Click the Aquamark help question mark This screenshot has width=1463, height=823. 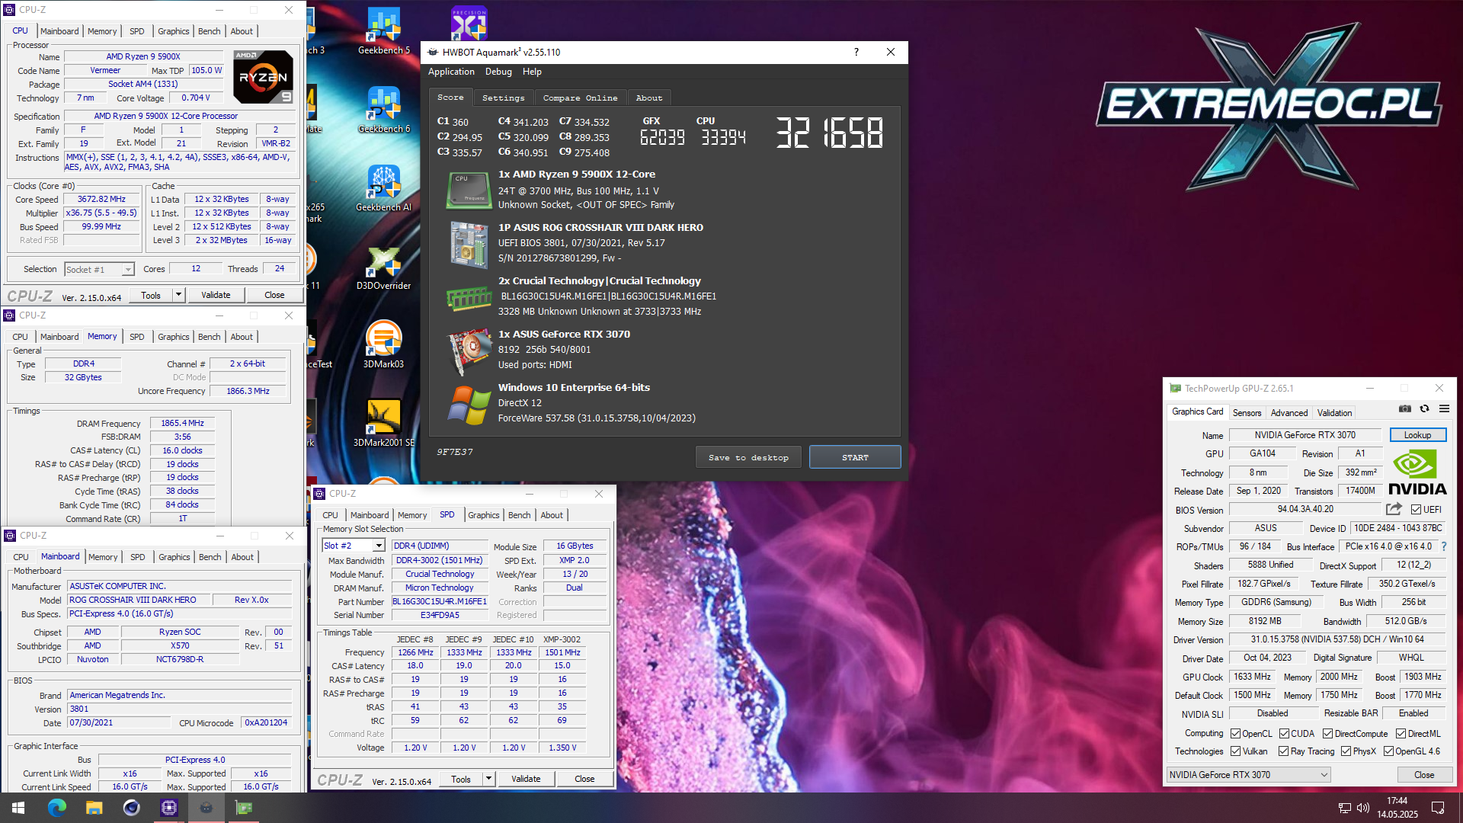pyautogui.click(x=856, y=52)
